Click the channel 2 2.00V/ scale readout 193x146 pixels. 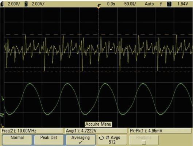click(x=38, y=4)
